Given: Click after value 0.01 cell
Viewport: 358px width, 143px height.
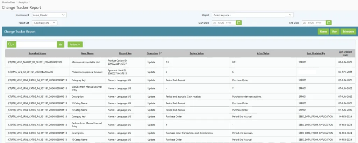Looking at the screenshot, I should click(x=234, y=62).
